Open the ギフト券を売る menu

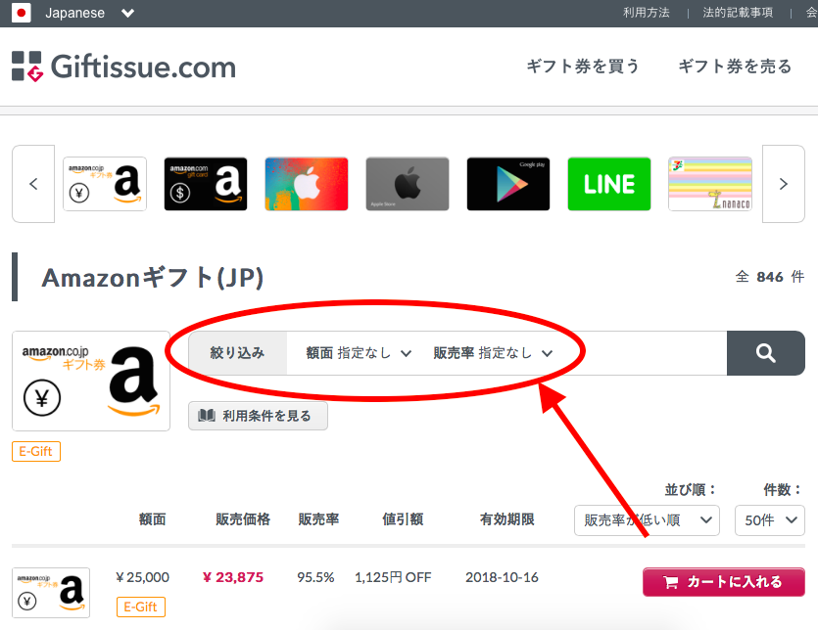735,67
